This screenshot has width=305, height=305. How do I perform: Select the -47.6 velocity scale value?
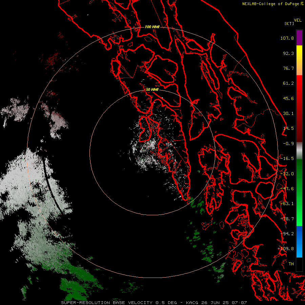[x=287, y=189]
